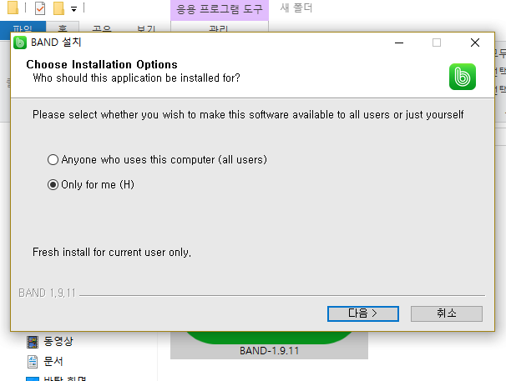This screenshot has width=506, height=381.
Task: Click the 'Fresh install for current user only.' text
Action: tap(112, 252)
